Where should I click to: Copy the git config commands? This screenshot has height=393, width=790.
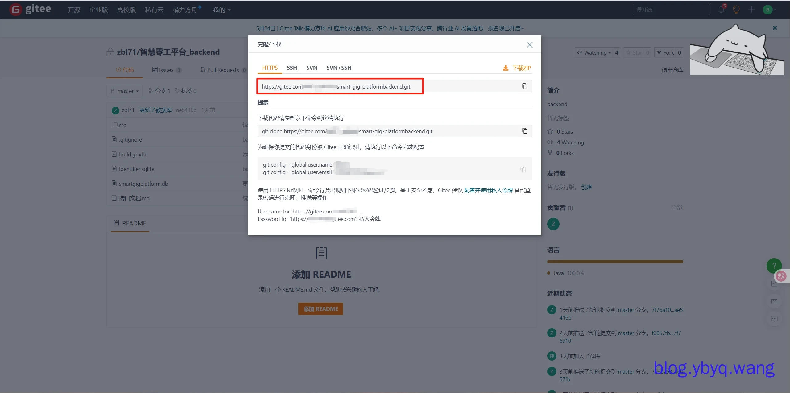point(523,169)
